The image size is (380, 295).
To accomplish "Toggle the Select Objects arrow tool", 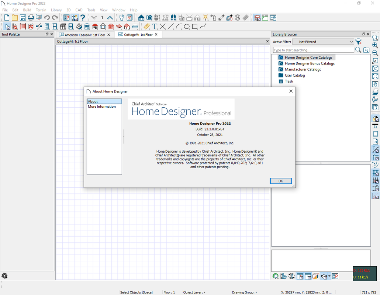I will (7, 27).
